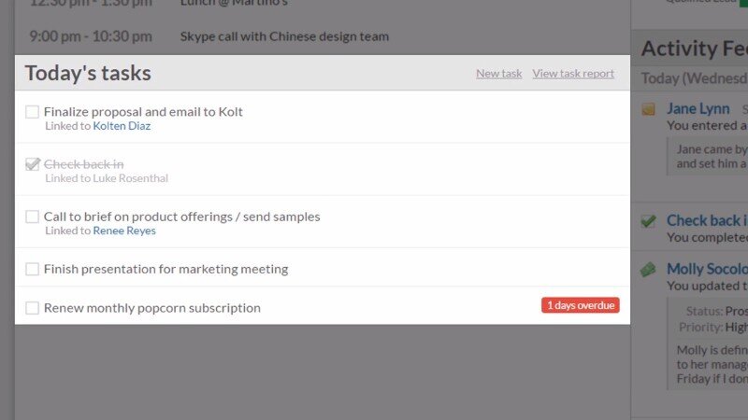Open the View task report link
The height and width of the screenshot is (420, 748).
click(573, 74)
